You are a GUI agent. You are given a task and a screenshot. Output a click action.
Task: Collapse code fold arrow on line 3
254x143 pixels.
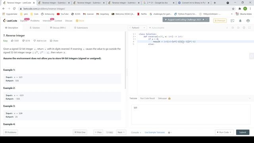pos(135,39)
